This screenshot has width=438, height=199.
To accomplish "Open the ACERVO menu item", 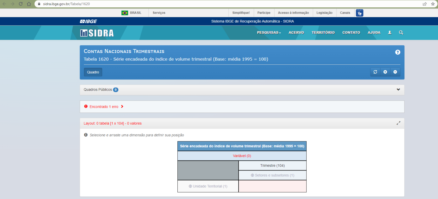I will pos(296,33).
